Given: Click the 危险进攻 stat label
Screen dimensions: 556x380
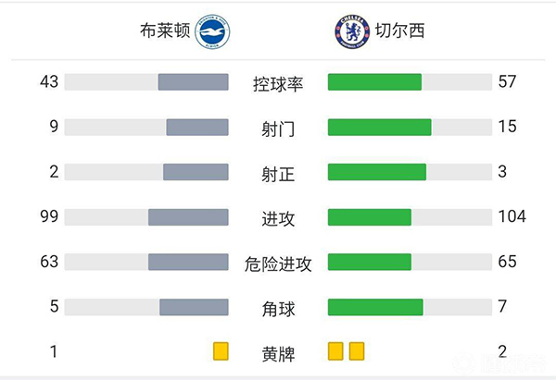Looking at the screenshot, I should [x=278, y=263].
